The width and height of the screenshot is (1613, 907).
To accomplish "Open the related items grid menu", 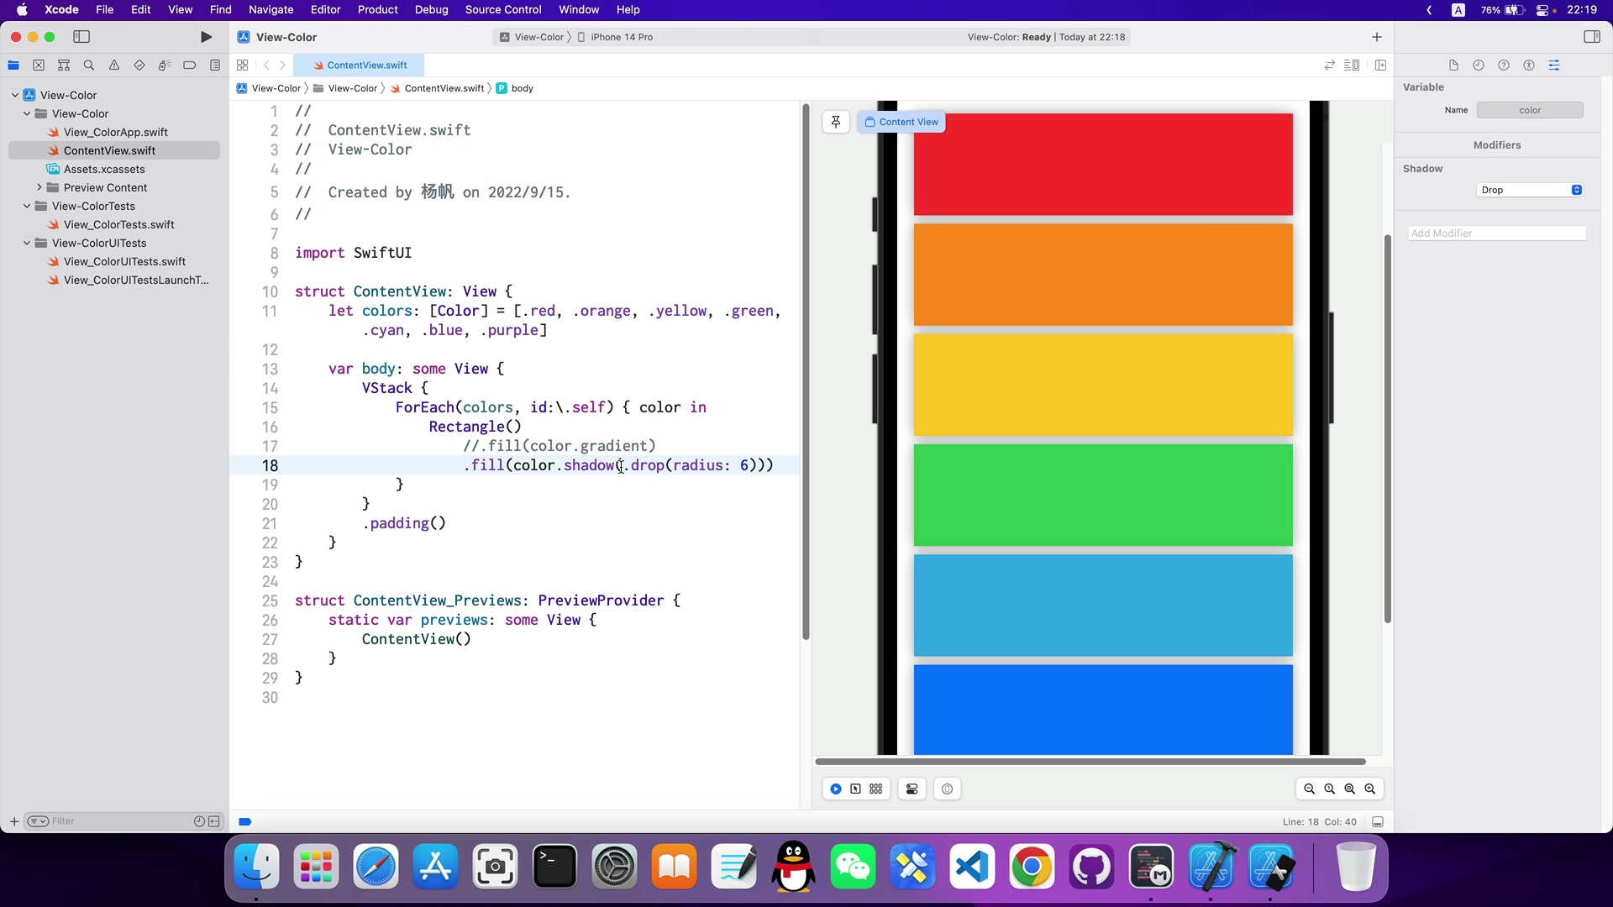I will (243, 66).
